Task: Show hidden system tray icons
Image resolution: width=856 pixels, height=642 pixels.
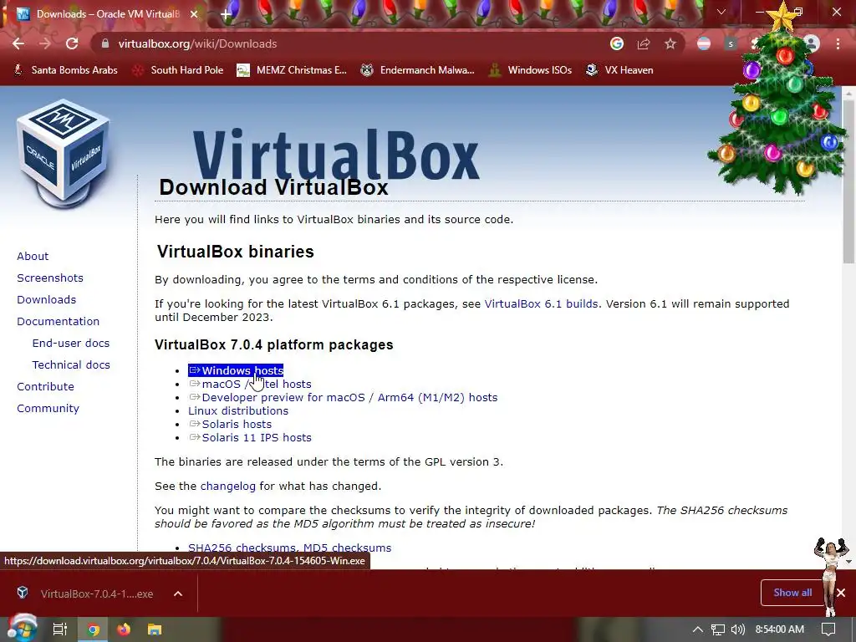Action: [698, 629]
